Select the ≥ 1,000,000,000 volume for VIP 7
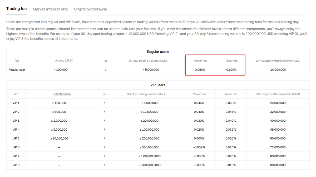Screen dimensions: 316x177 click(x=149, y=156)
